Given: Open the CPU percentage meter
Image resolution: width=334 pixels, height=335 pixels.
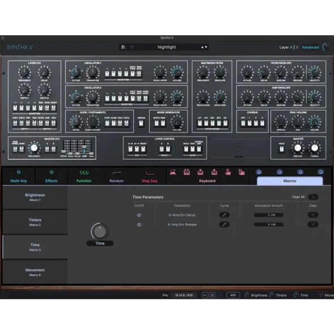Looking at the screenshot, I should [233, 295].
